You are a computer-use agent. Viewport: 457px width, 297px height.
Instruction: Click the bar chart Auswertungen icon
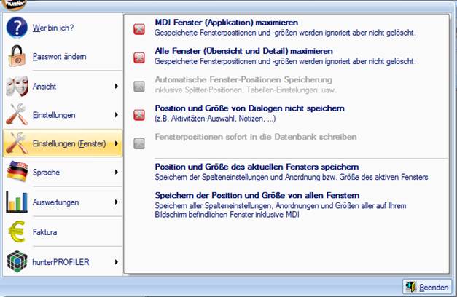click(x=16, y=202)
